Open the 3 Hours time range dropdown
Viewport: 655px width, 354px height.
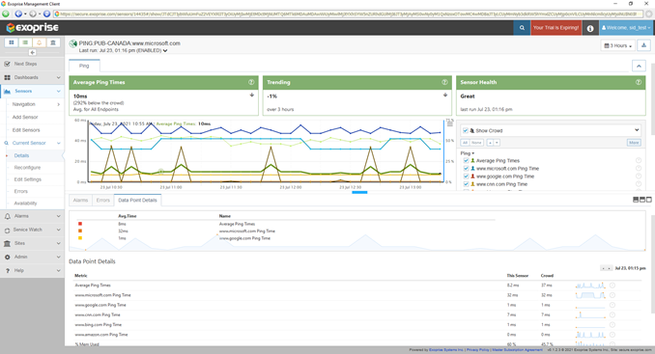coord(618,45)
